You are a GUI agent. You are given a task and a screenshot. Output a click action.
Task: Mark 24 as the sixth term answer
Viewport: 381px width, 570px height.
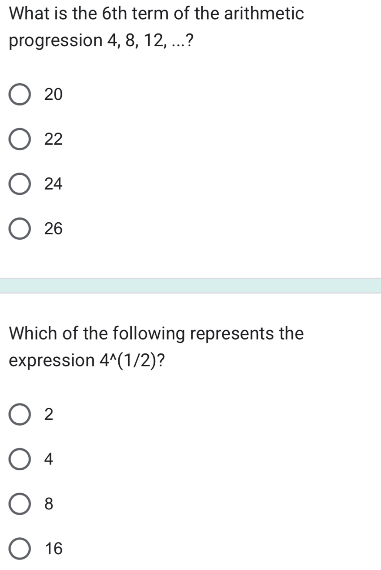20,184
